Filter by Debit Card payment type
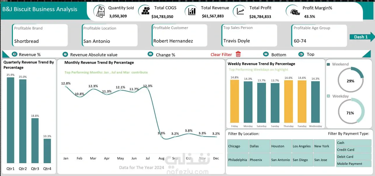 (354, 157)
